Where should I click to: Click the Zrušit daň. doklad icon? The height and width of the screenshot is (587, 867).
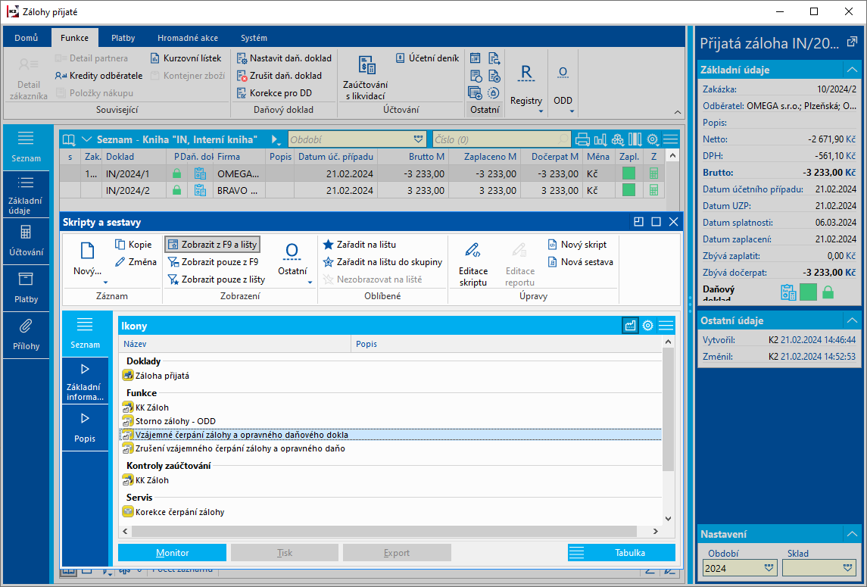point(242,76)
